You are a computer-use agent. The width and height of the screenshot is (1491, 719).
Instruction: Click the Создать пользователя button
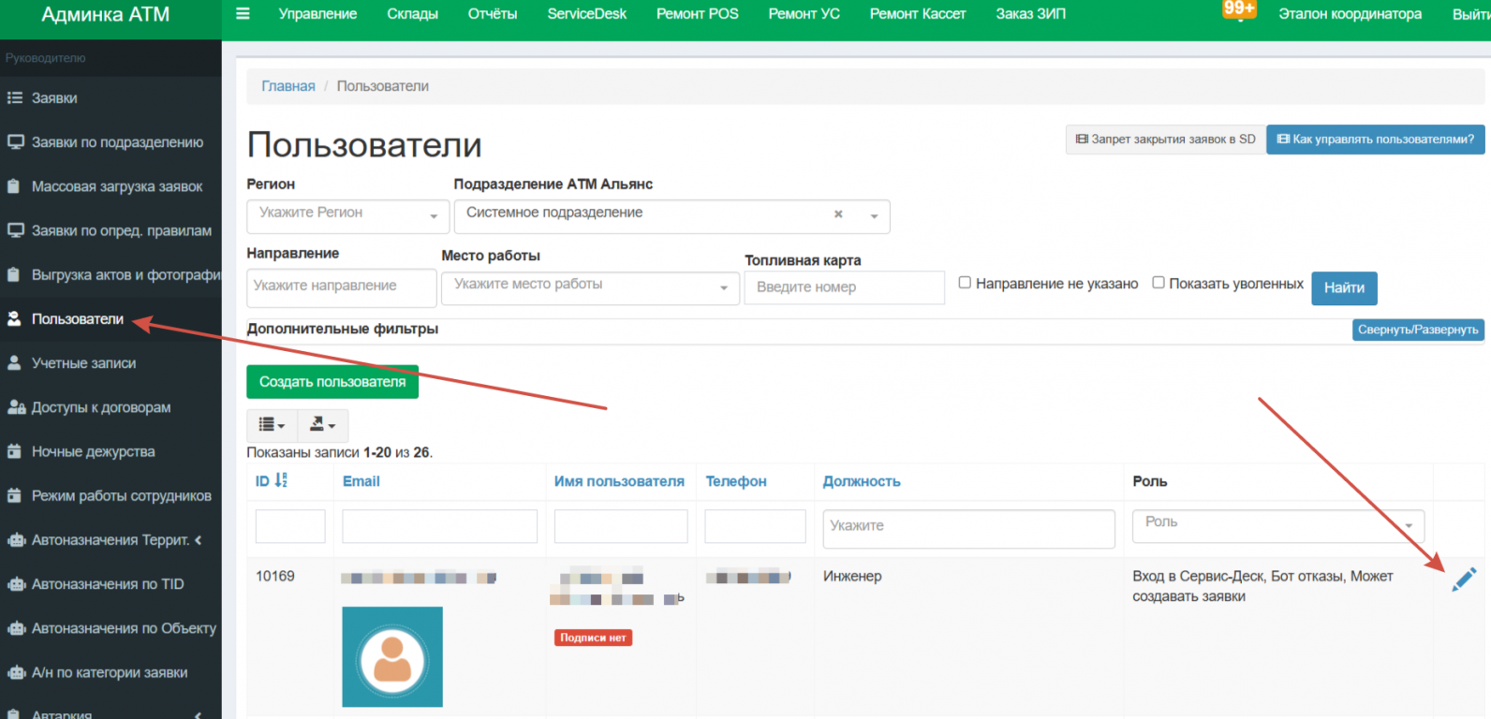[332, 382]
